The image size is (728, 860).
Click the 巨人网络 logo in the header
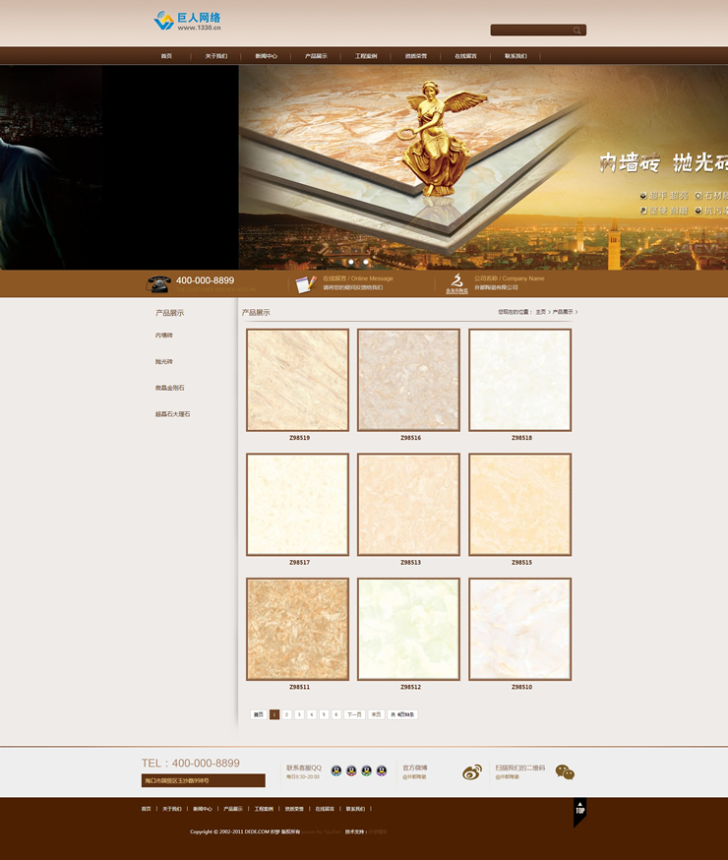[188, 21]
